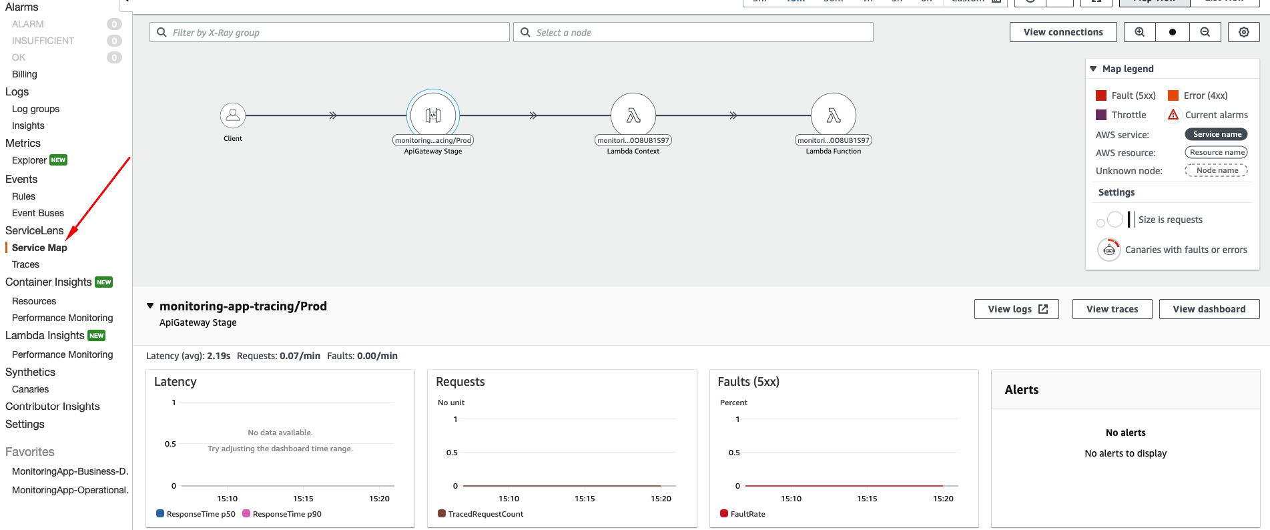Zoom out of the service map
Screen dimensions: 1270x530
(x=1205, y=32)
